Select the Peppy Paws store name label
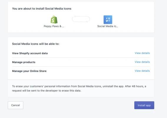 tap(54, 26)
